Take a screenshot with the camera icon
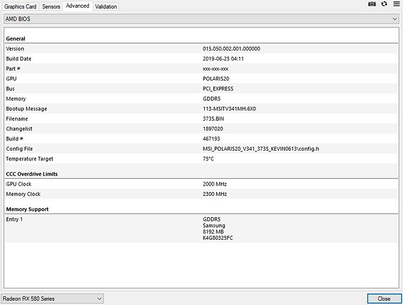This screenshot has height=305, width=403. [x=372, y=4]
